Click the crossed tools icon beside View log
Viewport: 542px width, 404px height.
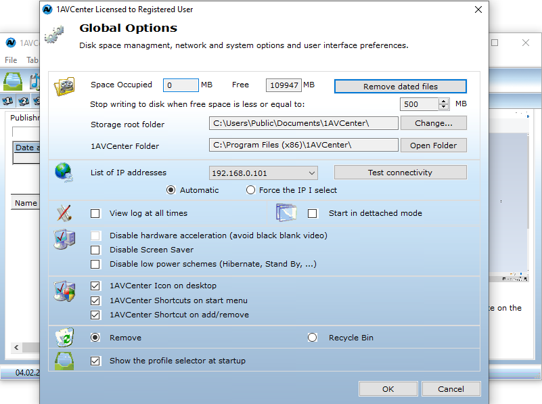click(64, 213)
